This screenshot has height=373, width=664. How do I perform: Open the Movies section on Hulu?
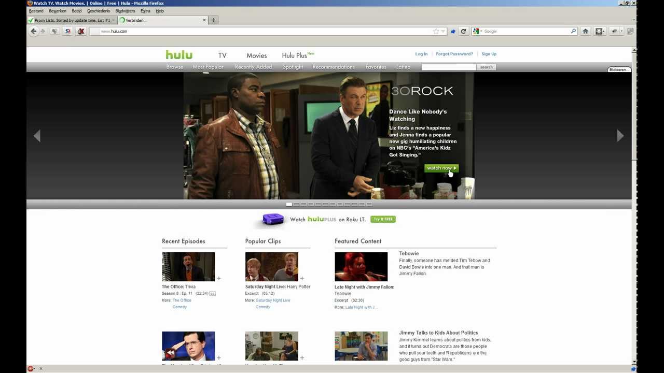point(256,55)
